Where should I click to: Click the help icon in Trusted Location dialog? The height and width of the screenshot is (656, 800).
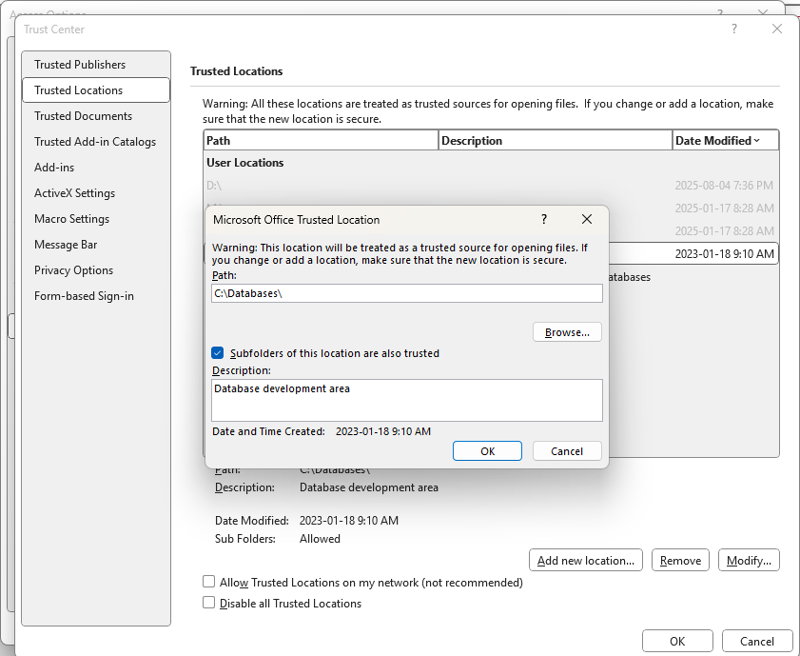pyautogui.click(x=544, y=219)
